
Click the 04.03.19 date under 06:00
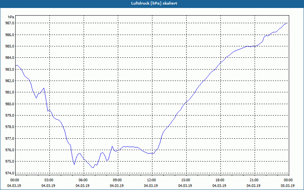pyautogui.click(x=82, y=186)
